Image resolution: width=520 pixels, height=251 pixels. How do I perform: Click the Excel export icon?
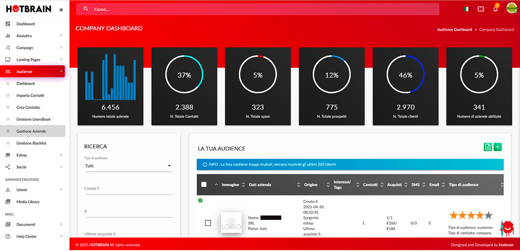click(487, 147)
